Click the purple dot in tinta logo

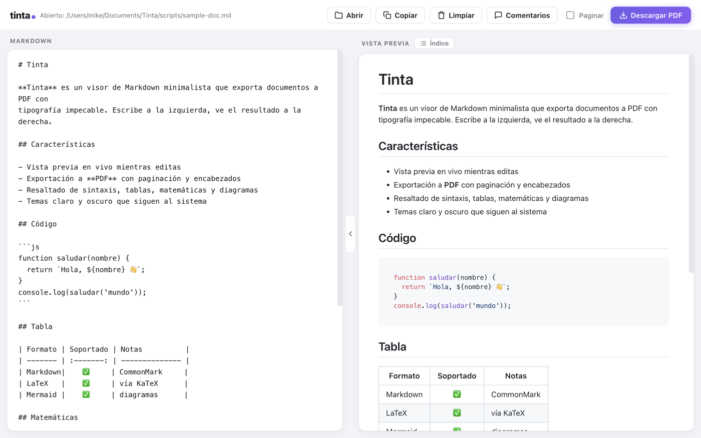(x=34, y=17)
